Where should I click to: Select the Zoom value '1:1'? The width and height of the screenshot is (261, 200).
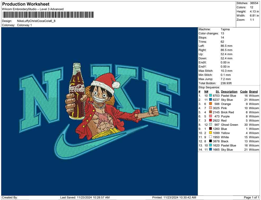click(x=252, y=20)
